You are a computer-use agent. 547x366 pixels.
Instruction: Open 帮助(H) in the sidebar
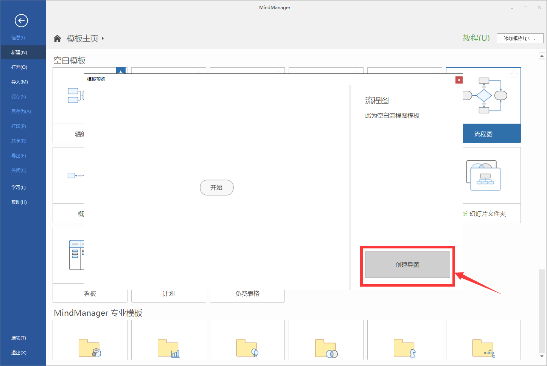(19, 202)
